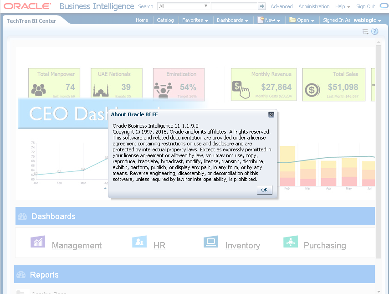Click Sign Out

coord(365,6)
